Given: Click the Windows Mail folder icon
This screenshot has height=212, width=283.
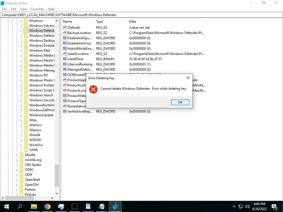Looking at the screenshot, I should tap(26, 51).
